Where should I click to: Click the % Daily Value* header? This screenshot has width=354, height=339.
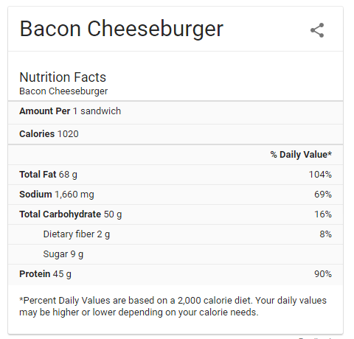(x=301, y=155)
